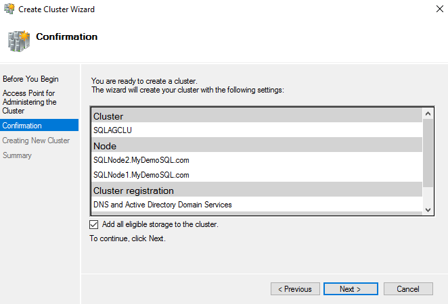Open Access Point for Administering the Cluster step
The width and height of the screenshot is (448, 304).
tap(30, 102)
